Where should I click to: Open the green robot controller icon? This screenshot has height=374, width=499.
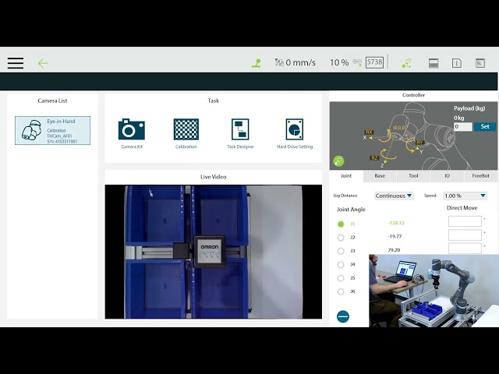(x=407, y=63)
